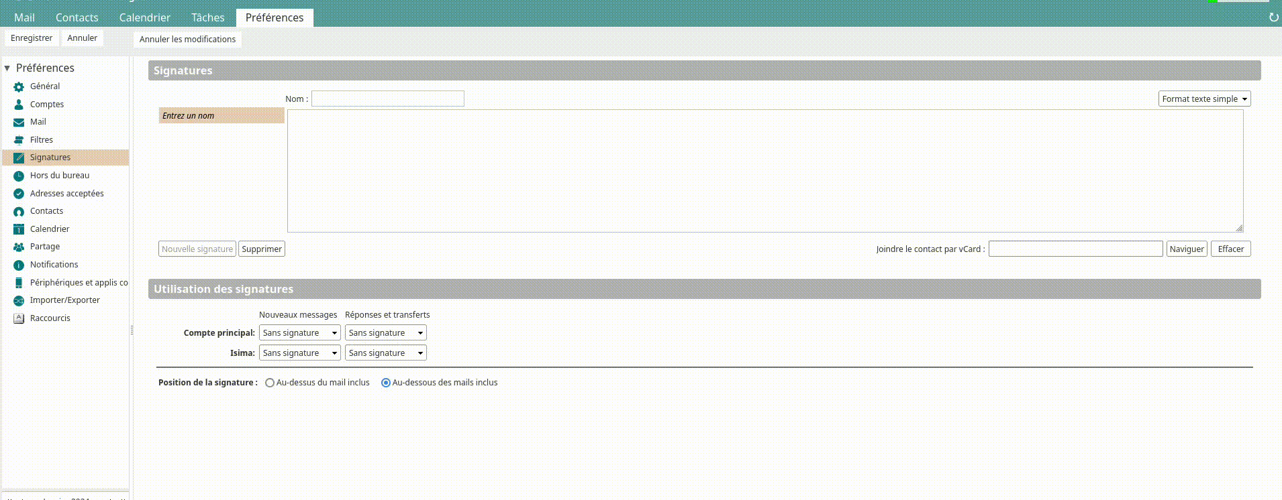The width and height of the screenshot is (1282, 500).
Task: Click the Nouvelle signature button
Action: coord(197,249)
